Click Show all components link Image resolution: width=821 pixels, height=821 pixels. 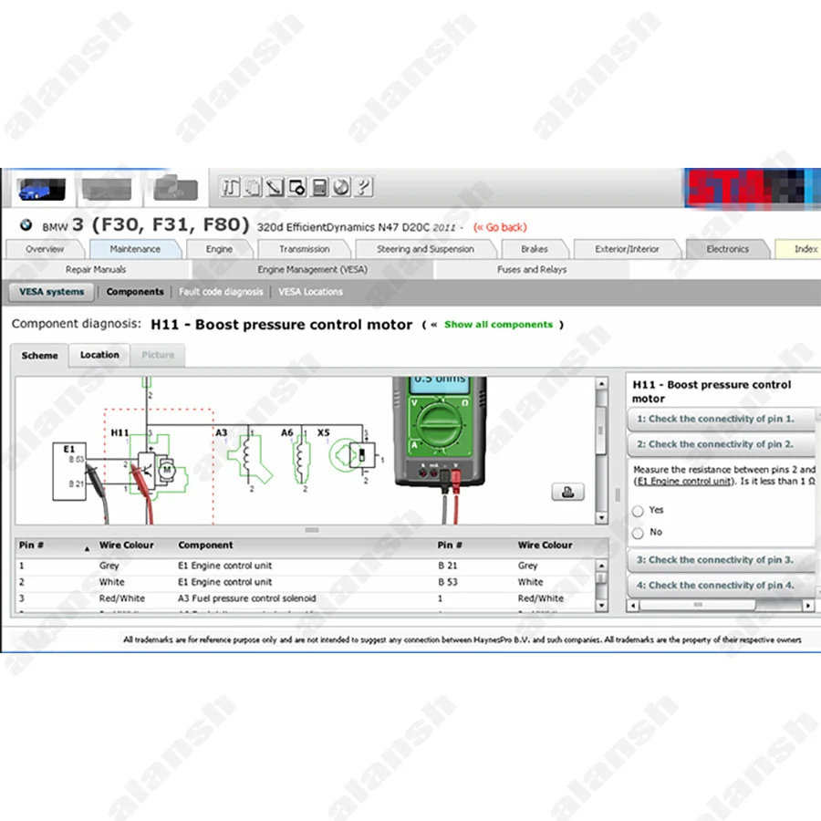tap(498, 325)
